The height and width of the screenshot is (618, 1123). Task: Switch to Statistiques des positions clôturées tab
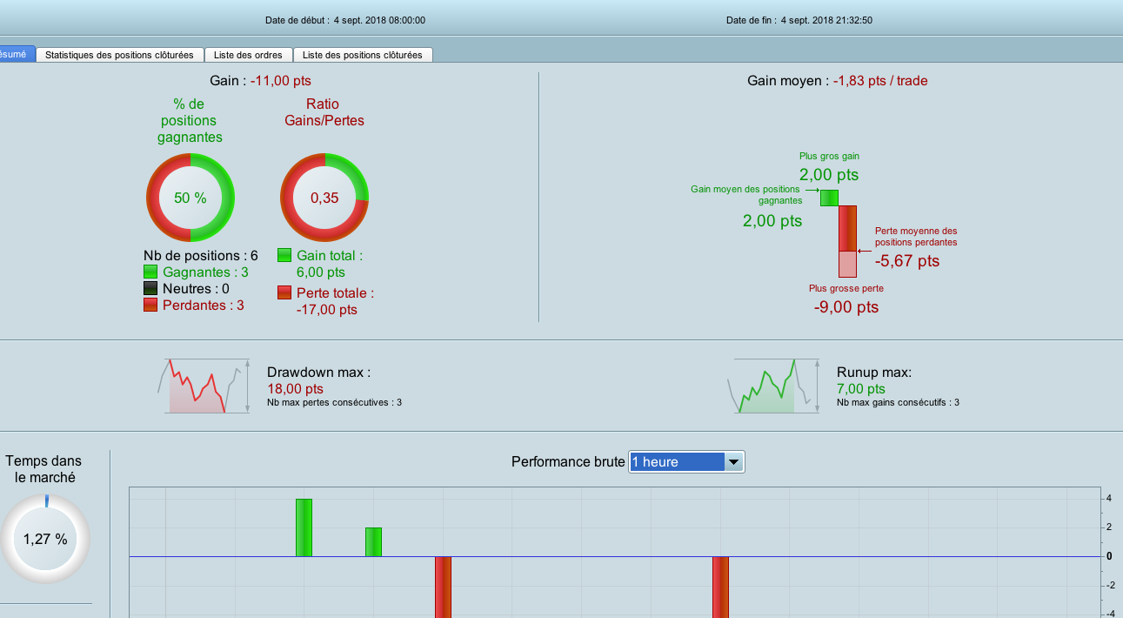(x=119, y=55)
